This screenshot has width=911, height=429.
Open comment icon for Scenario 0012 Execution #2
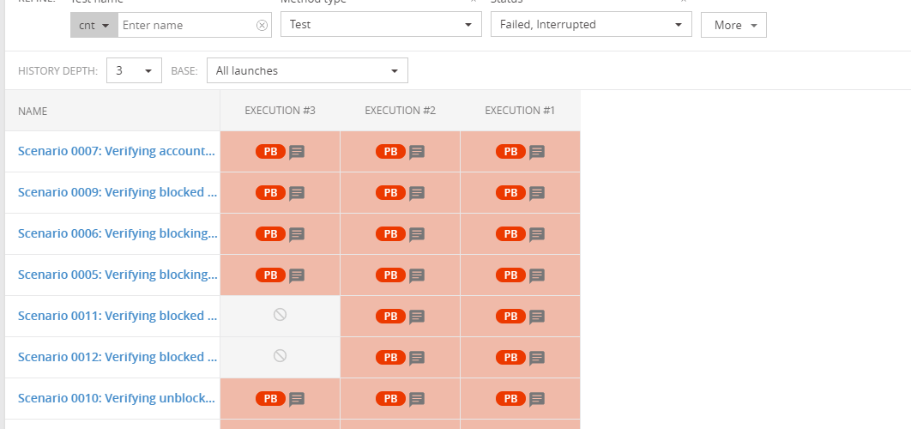[417, 359]
